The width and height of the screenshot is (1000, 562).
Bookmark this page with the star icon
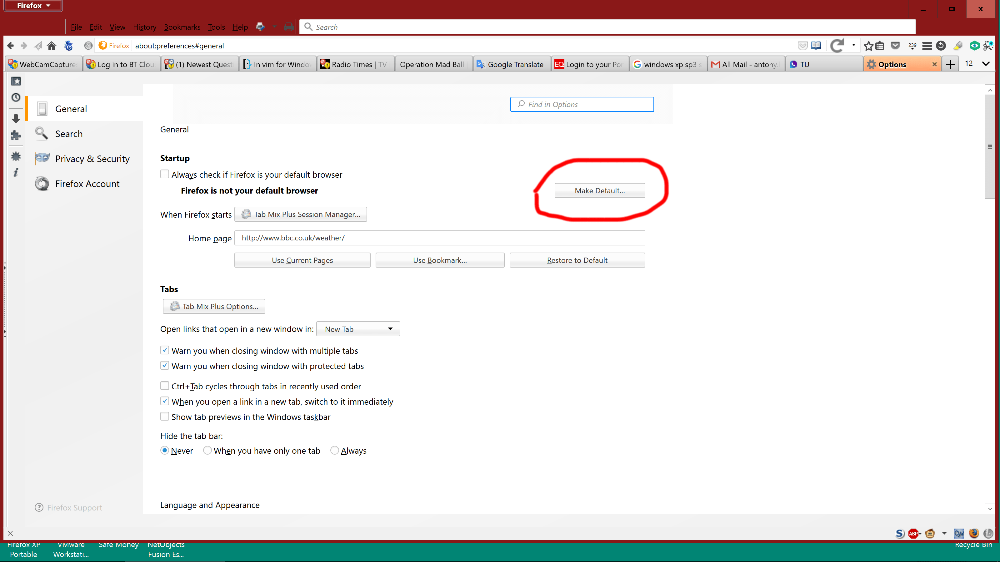click(868, 46)
